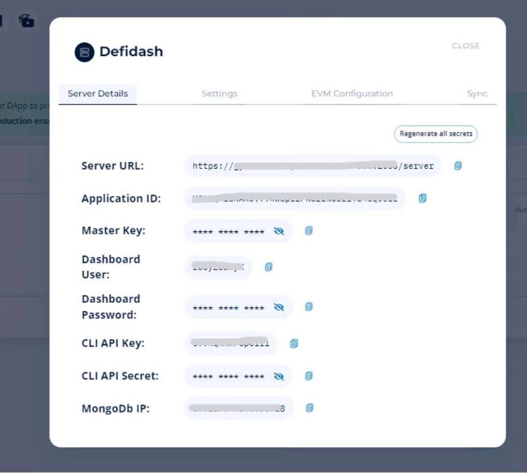
Task: Reveal the hidden Dashboard Password
Action: click(x=279, y=307)
